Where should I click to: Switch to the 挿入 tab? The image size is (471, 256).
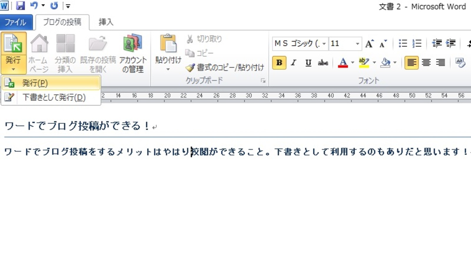point(106,22)
